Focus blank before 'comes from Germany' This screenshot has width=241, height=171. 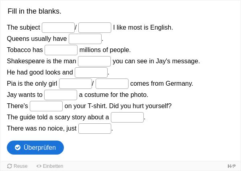coord(112,84)
